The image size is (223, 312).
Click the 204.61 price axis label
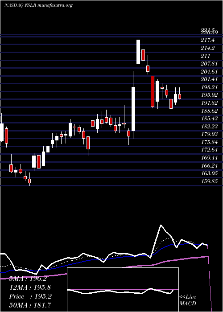coord(210,72)
